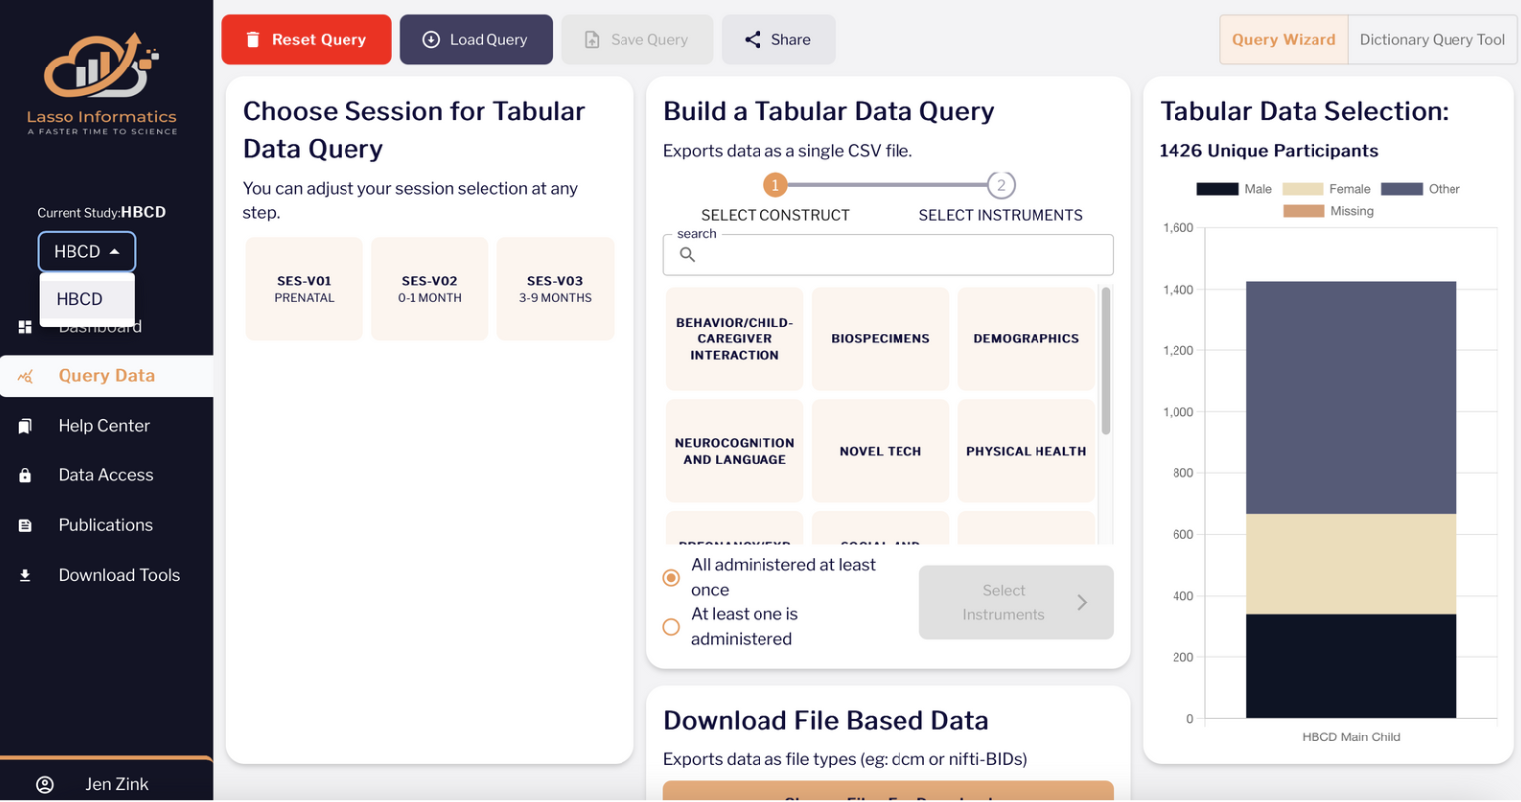Click the Publications document icon

tap(26, 525)
